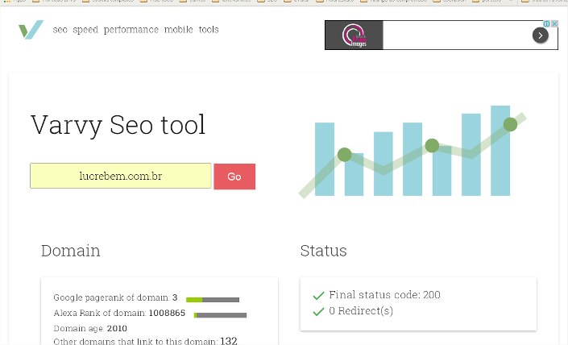Click the 0 Redirect(s) text
Screen dimensions: 568x345
361,311
